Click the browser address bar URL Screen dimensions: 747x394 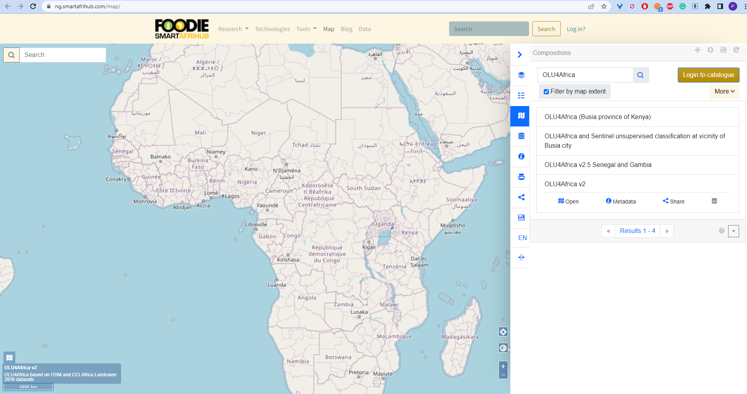click(x=88, y=6)
